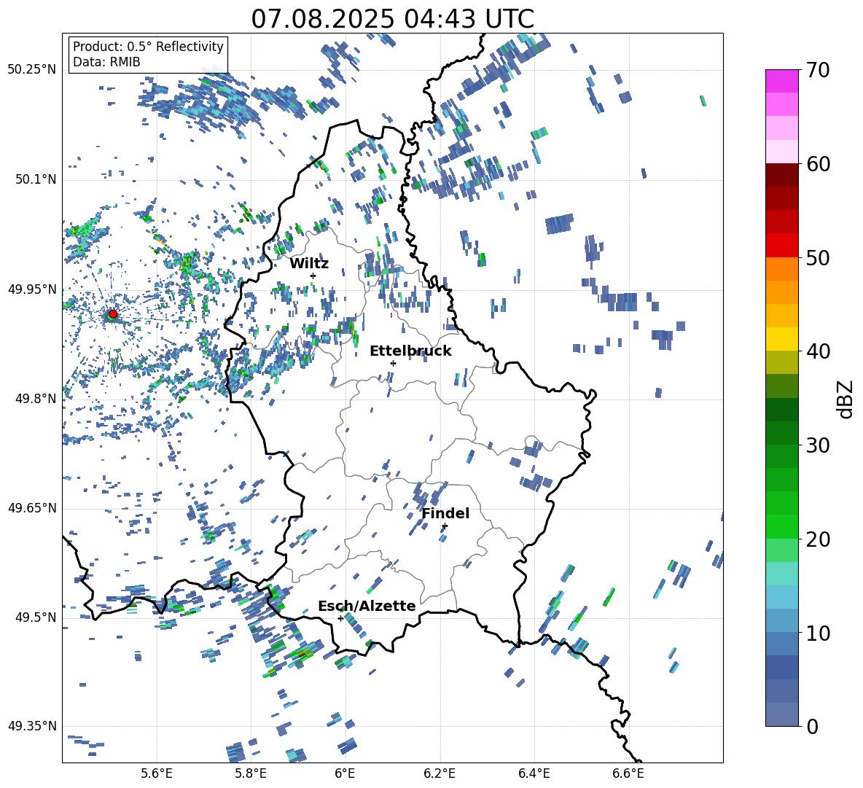Click the red radar site marker
863x788 pixels.
(113, 314)
